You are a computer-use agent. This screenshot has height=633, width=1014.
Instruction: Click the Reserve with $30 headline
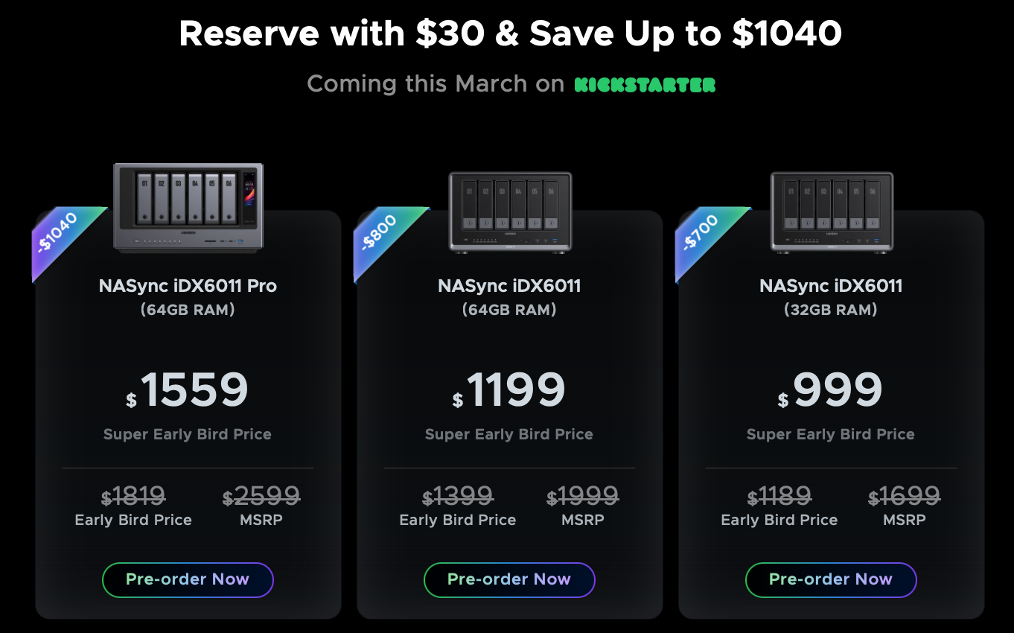pyautogui.click(x=510, y=33)
